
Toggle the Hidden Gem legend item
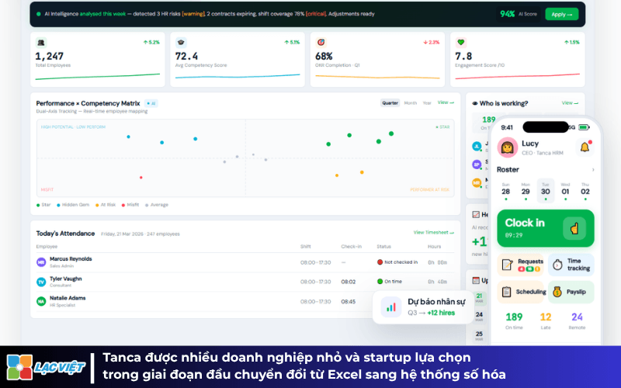click(73, 205)
